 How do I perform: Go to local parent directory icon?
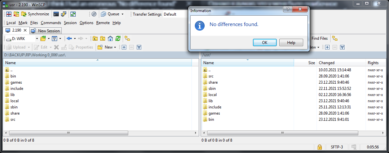coord(95,38)
